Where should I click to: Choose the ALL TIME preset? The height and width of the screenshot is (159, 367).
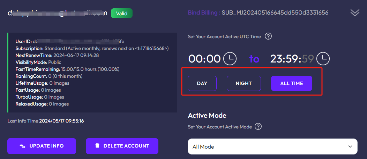[291, 83]
